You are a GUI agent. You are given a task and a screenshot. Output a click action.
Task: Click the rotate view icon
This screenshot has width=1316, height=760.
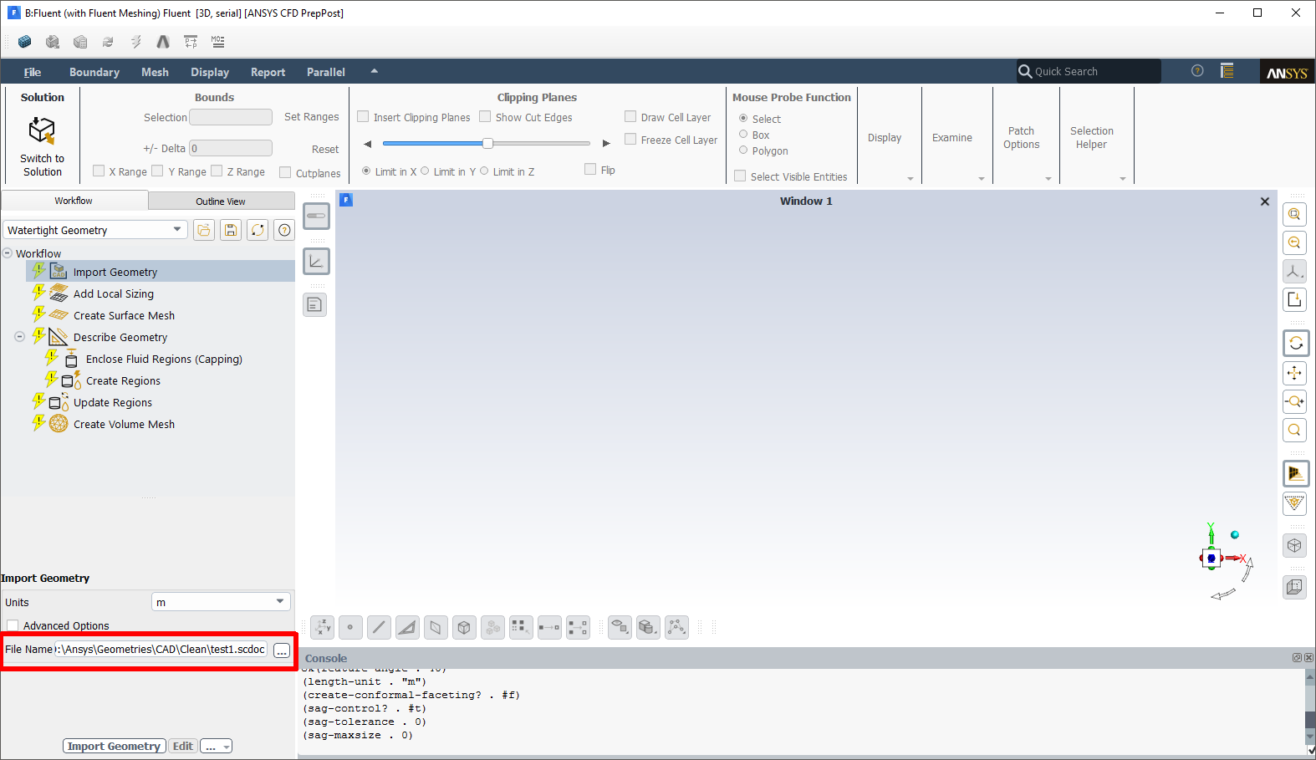1295,344
